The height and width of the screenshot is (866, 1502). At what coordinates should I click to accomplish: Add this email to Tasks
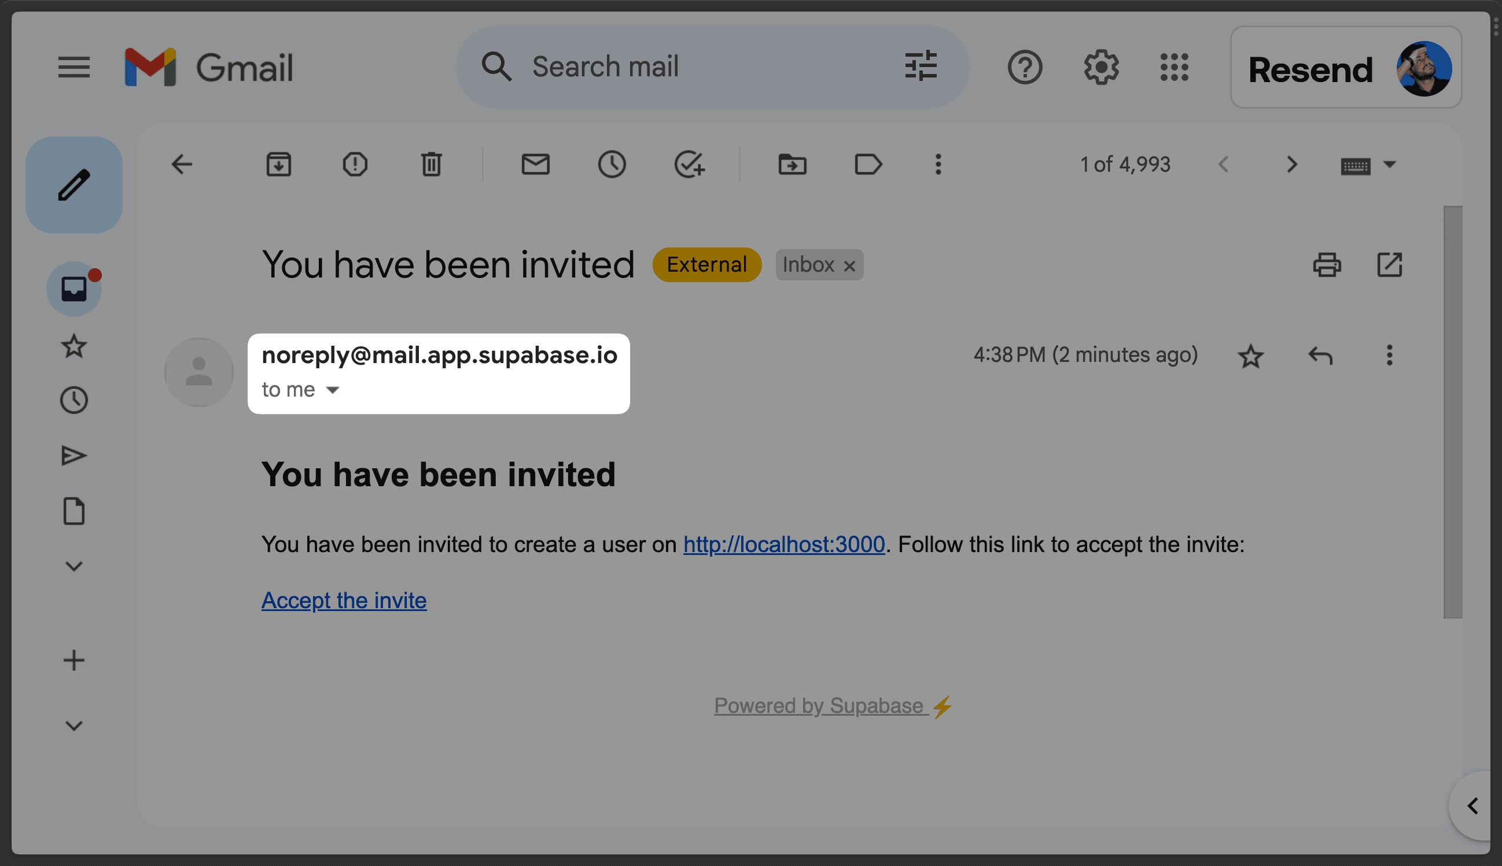(689, 165)
